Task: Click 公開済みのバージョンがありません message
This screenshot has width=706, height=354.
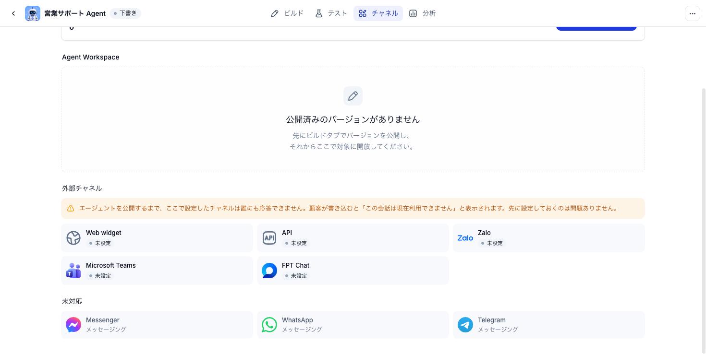Action: pos(353,119)
